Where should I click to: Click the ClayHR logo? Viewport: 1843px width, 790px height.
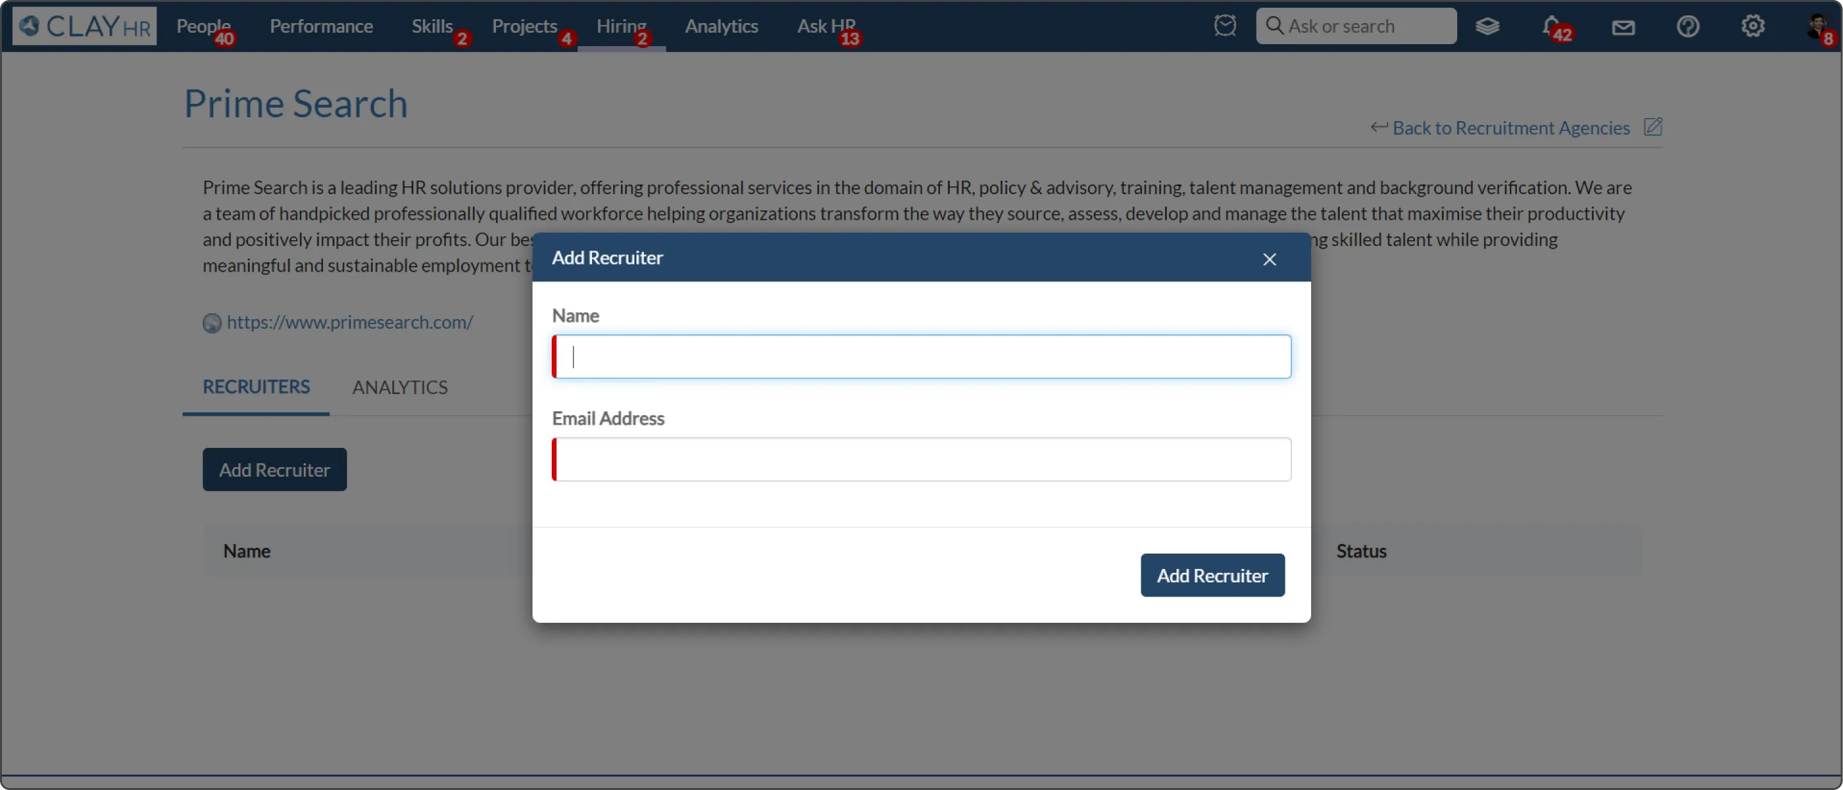tap(85, 26)
